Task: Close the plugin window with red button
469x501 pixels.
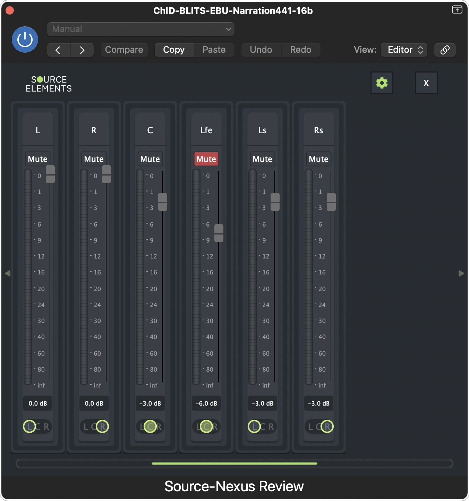Action: click(10, 10)
